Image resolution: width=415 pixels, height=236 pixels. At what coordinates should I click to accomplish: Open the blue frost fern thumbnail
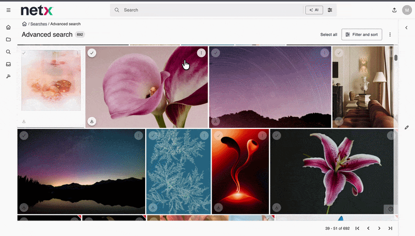[178, 171]
